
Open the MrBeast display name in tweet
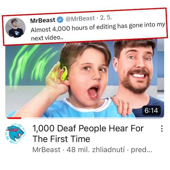point(43,20)
